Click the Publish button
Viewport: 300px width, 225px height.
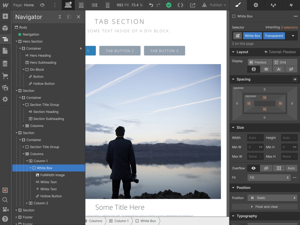(214, 5)
